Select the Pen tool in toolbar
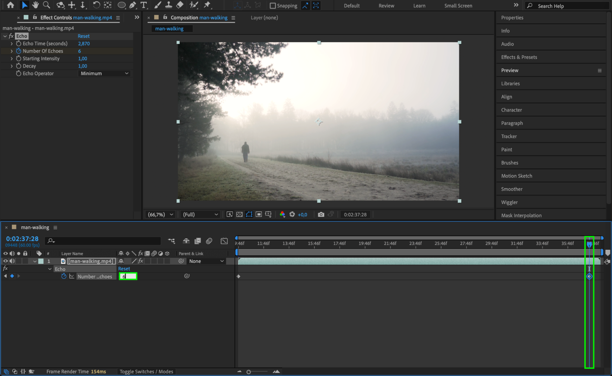The image size is (612, 376). [133, 5]
